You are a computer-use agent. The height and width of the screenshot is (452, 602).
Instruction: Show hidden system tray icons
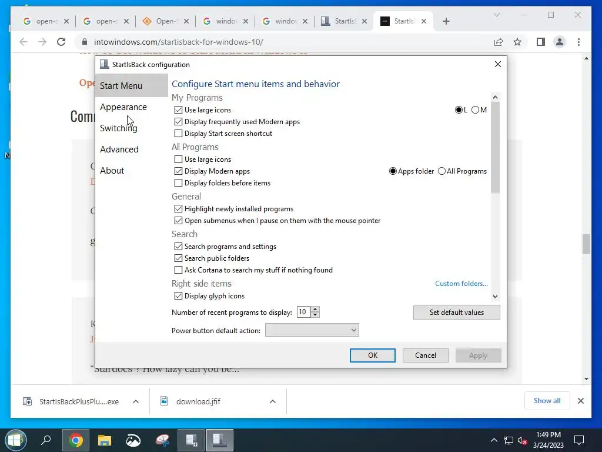(x=494, y=440)
